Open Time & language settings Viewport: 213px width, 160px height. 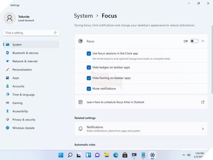point(31,94)
